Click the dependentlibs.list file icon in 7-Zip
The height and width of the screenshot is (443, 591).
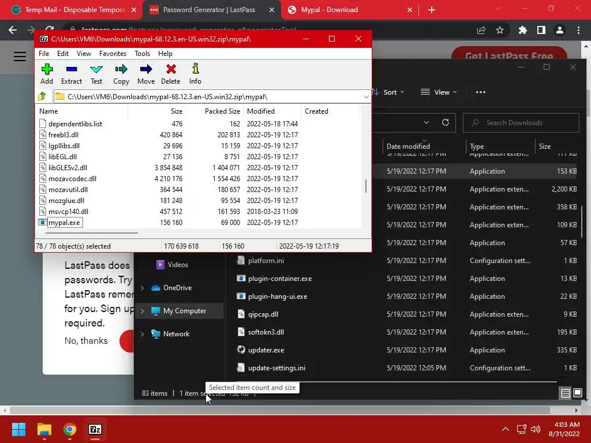(x=43, y=123)
